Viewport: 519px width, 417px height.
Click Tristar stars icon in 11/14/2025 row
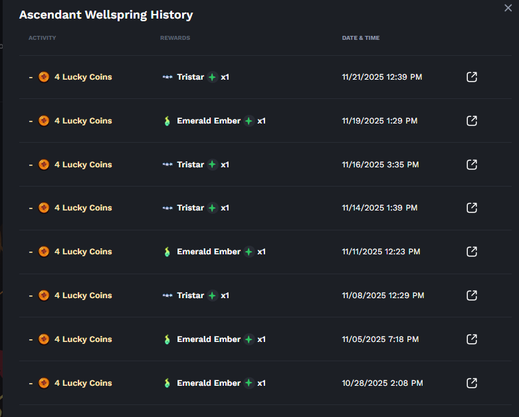(167, 208)
